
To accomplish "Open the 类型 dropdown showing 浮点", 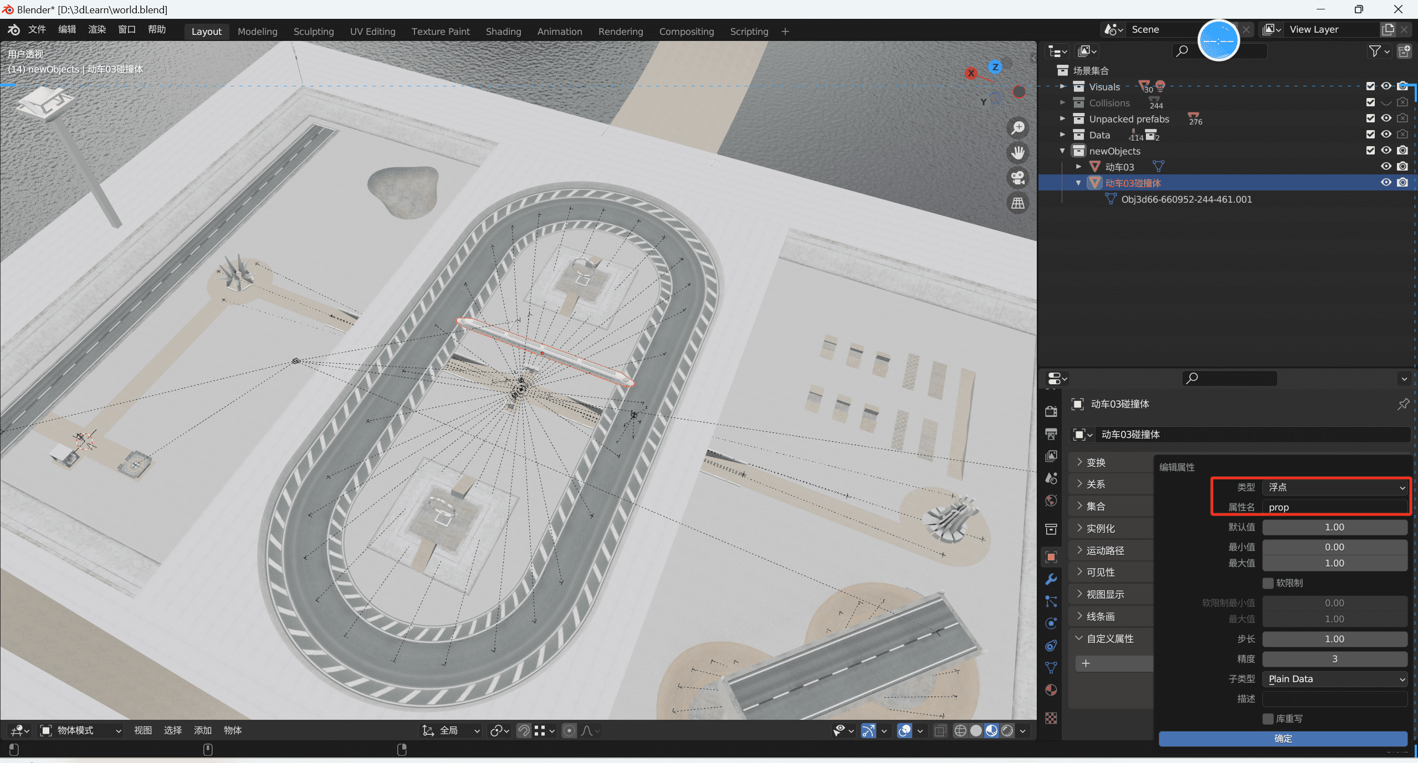I will 1335,487.
